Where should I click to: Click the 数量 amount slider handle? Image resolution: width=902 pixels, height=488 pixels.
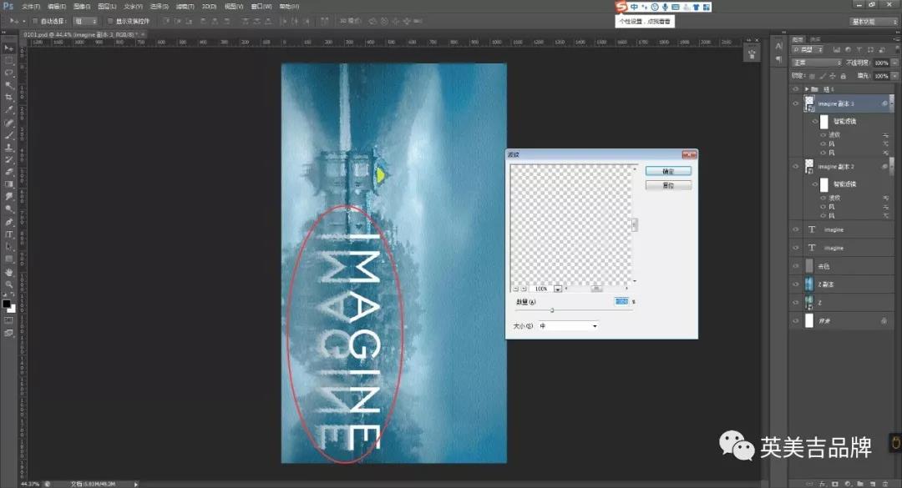(x=552, y=310)
